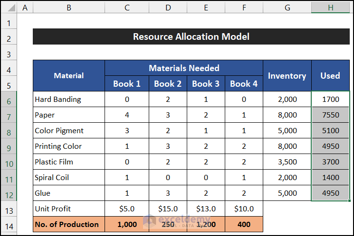Select the Book 3 header cell
This screenshot has height=236, width=354.
point(206,84)
